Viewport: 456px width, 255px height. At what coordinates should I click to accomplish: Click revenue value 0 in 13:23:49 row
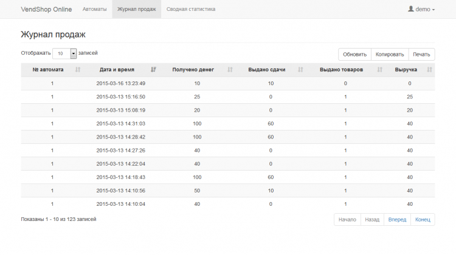[x=410, y=83]
